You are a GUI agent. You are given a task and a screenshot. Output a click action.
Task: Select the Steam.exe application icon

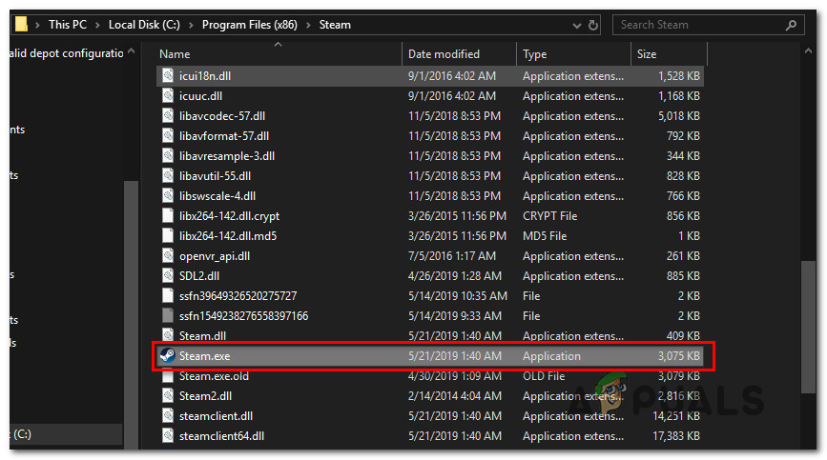167,356
